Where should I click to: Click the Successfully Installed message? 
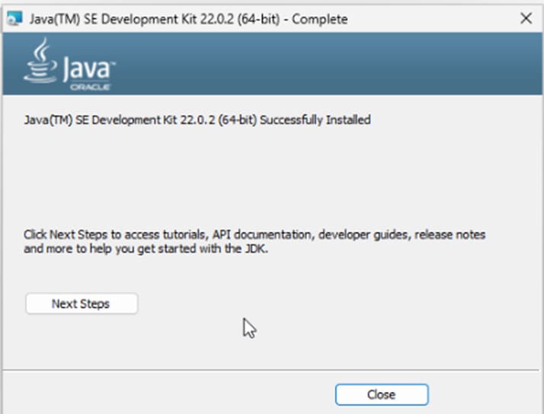click(x=315, y=119)
